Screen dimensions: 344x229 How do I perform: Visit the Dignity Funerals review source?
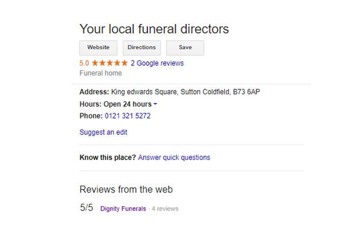pyautogui.click(x=123, y=208)
